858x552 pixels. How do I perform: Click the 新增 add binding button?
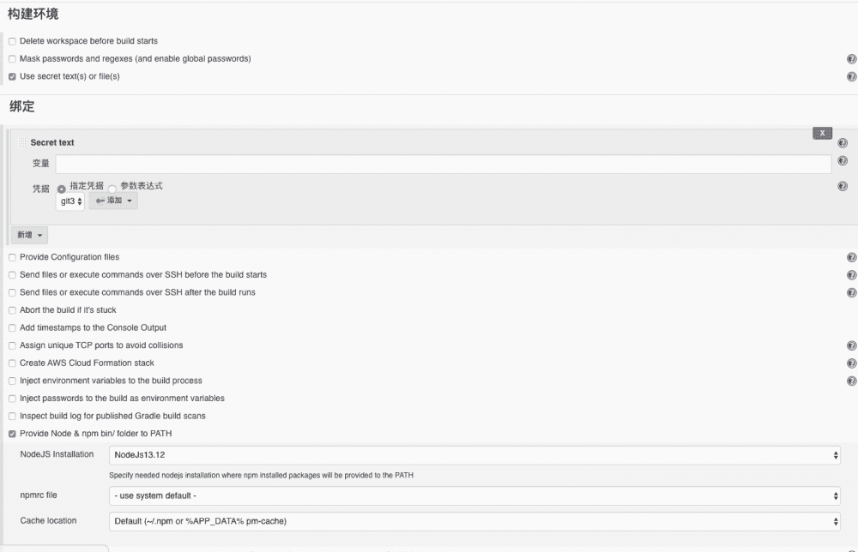(x=29, y=235)
